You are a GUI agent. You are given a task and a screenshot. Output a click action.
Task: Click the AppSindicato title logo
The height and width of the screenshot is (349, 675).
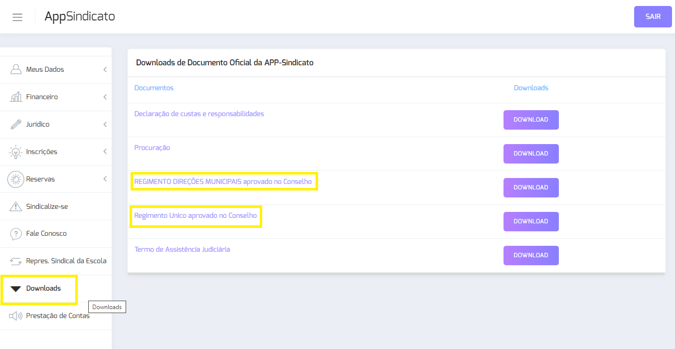coord(80,16)
